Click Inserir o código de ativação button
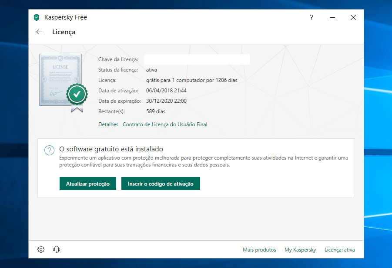This screenshot has height=268, width=392. pyautogui.click(x=161, y=183)
